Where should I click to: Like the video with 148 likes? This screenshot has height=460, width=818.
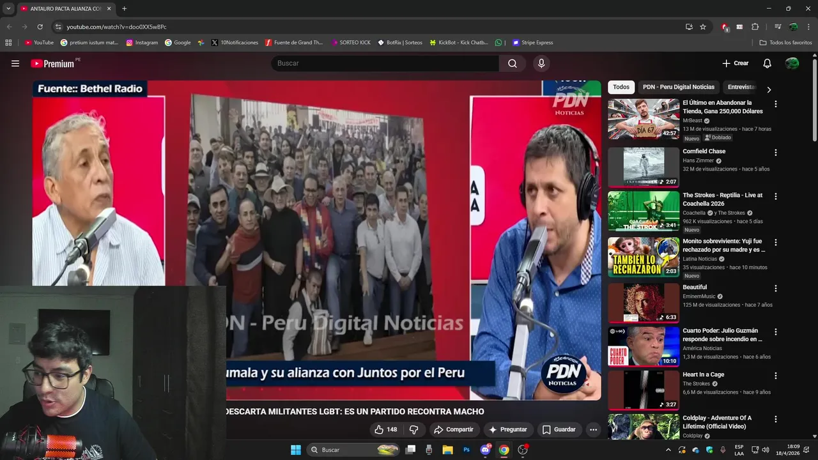[x=386, y=429]
